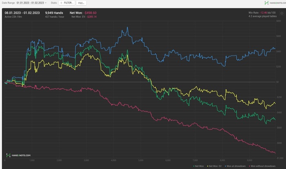Toggle the Won at showdown series
286x169 pixels.
click(237, 166)
